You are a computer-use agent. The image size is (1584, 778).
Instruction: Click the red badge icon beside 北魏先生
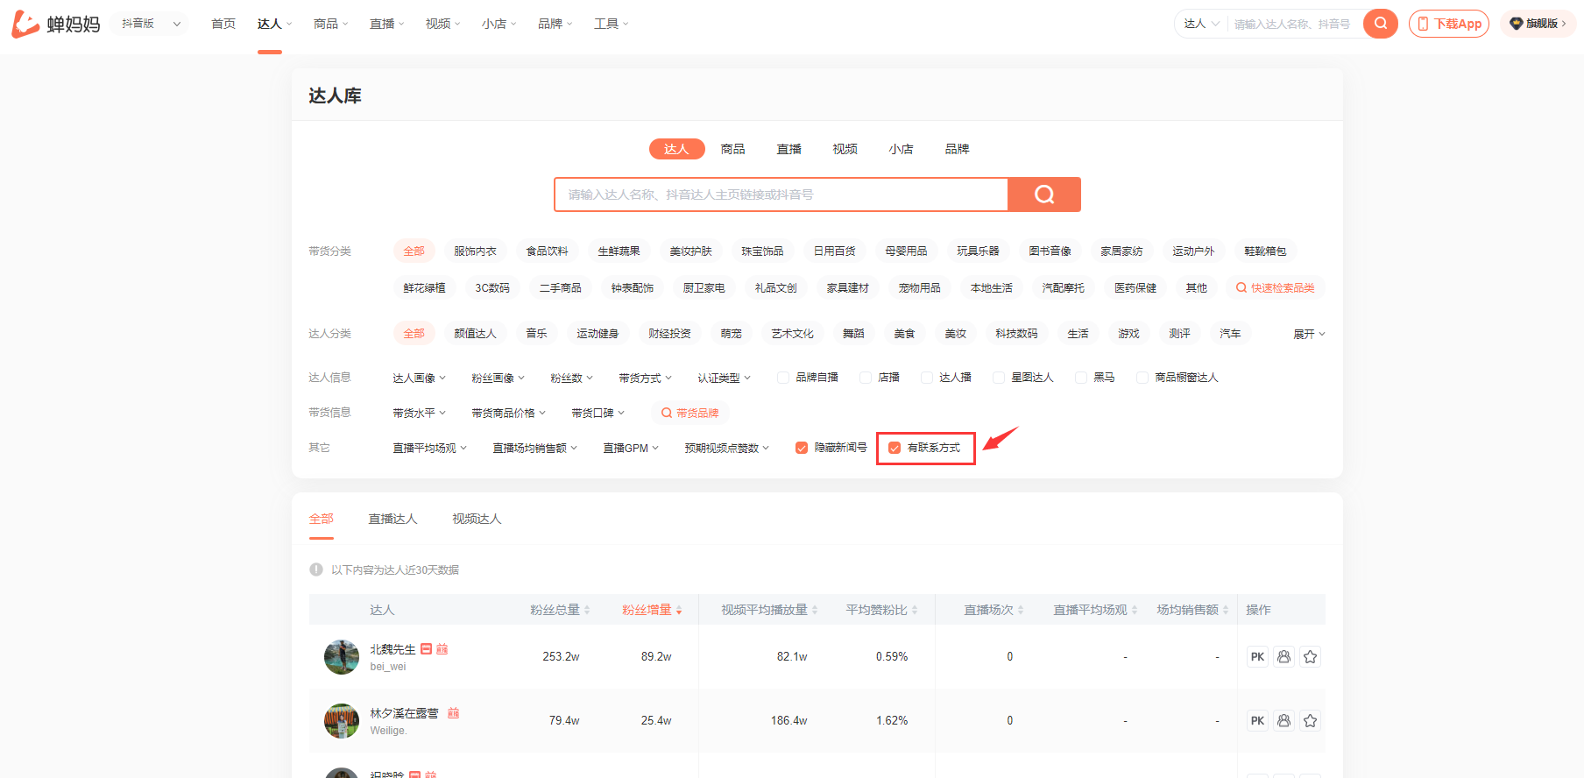tap(427, 649)
